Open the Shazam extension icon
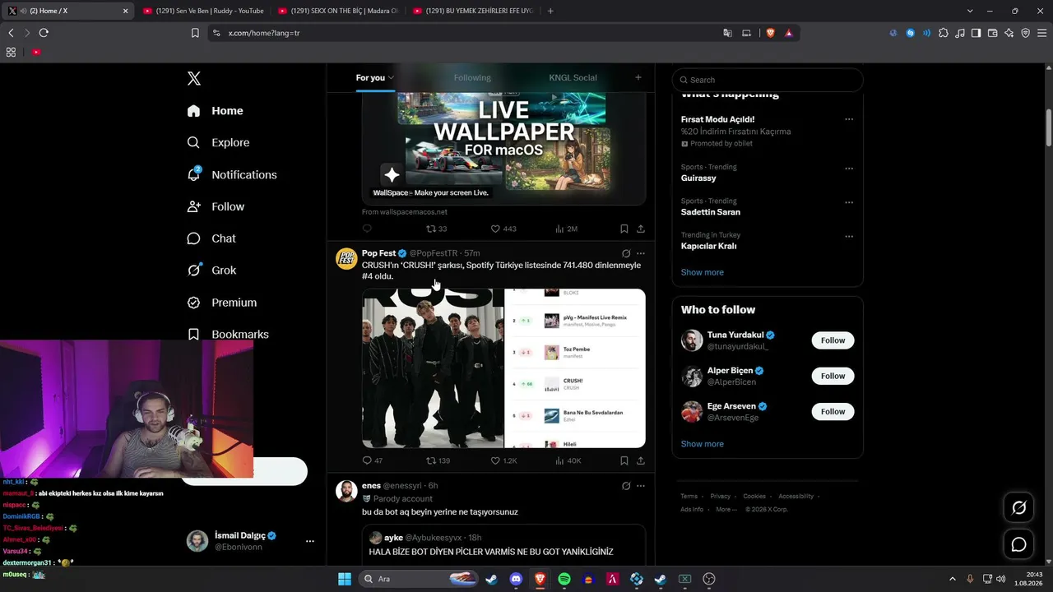Image resolution: width=1053 pixels, height=592 pixels. (911, 33)
